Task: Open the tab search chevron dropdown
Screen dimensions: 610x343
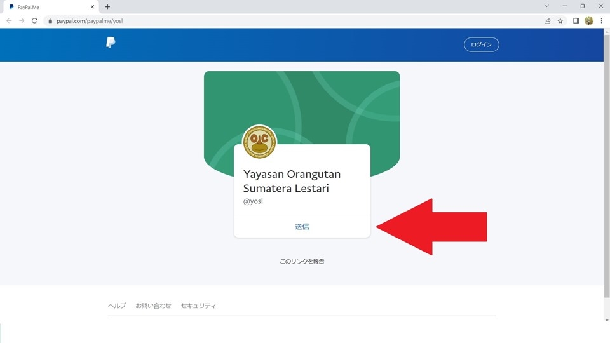Action: pyautogui.click(x=546, y=6)
